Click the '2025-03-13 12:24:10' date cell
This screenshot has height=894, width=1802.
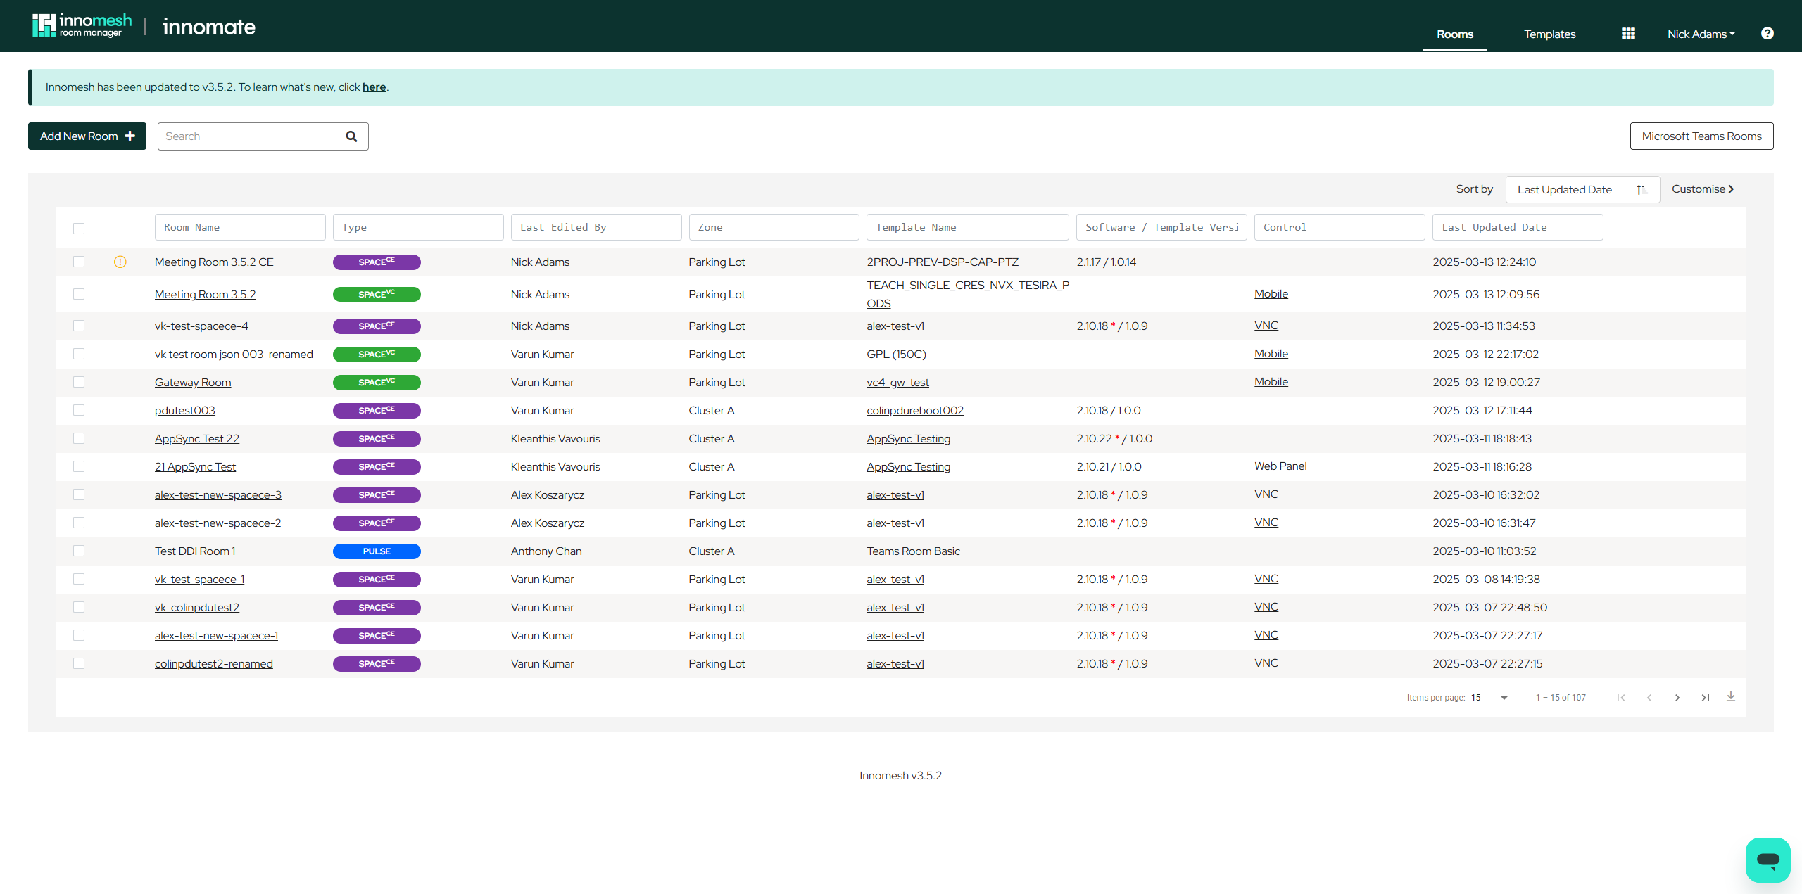pos(1484,262)
